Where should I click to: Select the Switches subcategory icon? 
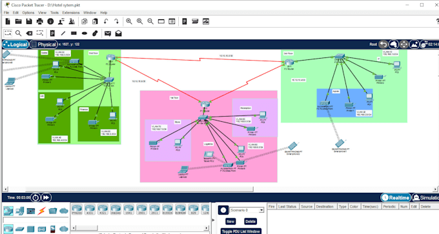pos(19,229)
